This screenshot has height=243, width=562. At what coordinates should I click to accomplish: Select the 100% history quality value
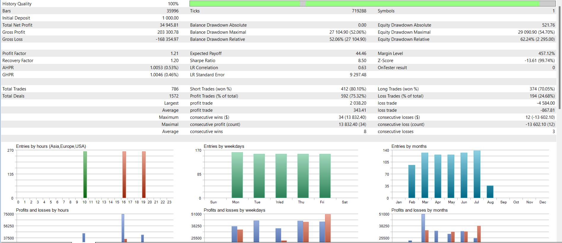point(173,4)
